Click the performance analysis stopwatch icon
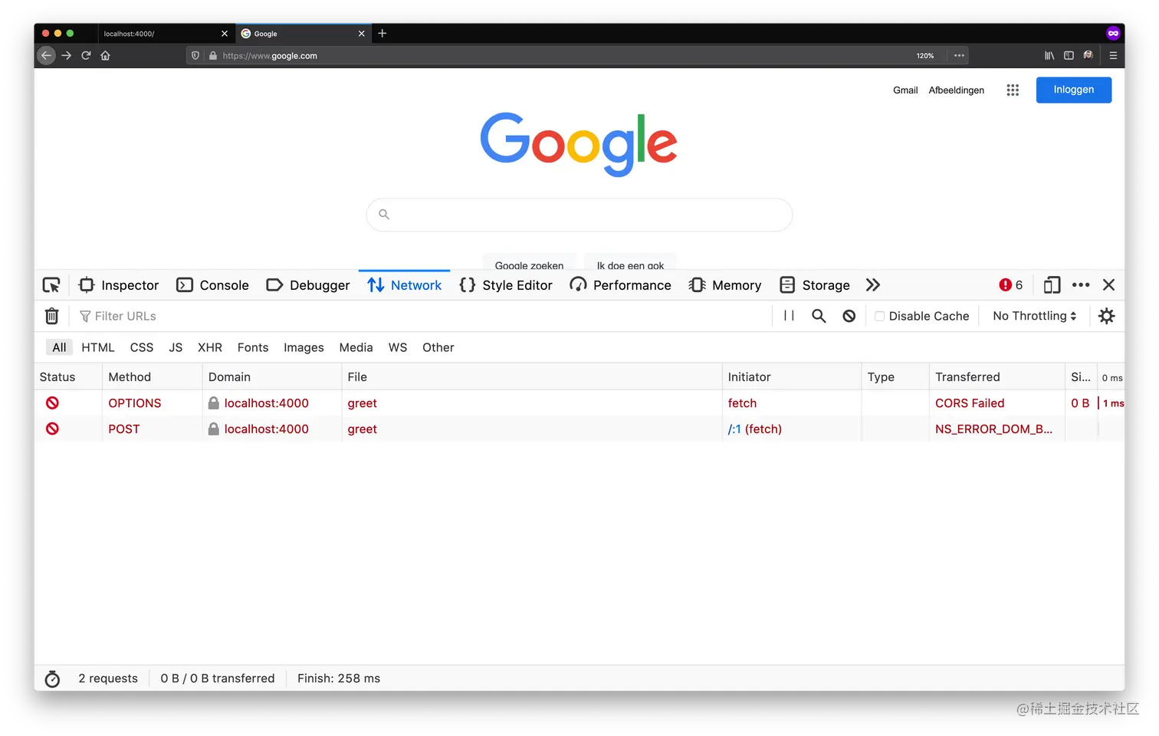This screenshot has width=1159, height=736. [52, 678]
